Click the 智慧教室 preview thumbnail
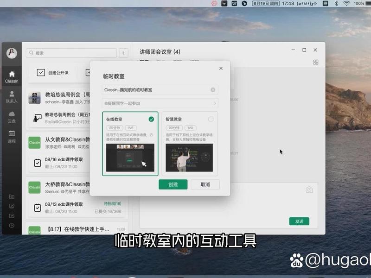Image resolution: width=371 pixels, height=278 pixels. click(189, 158)
